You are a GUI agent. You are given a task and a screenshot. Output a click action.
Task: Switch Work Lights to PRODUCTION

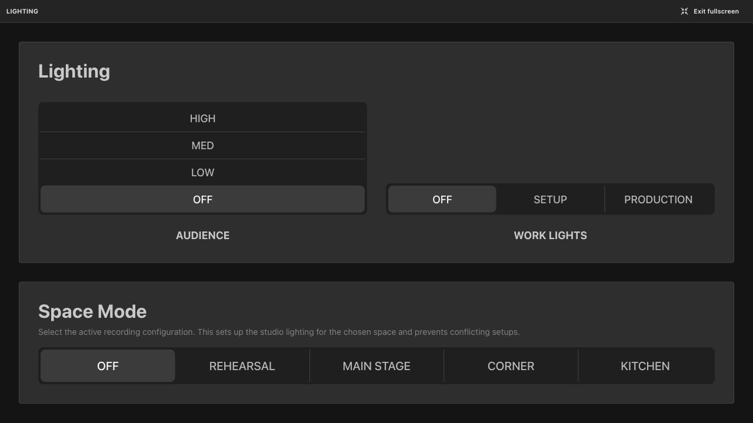tap(658, 199)
